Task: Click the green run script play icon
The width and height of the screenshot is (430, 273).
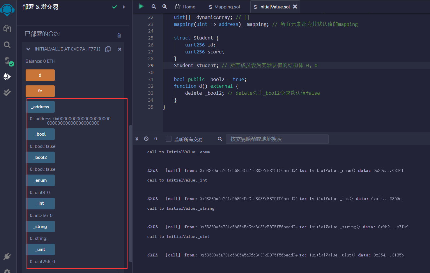Action: pos(141,6)
